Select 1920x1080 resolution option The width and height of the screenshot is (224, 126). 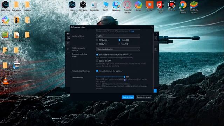[102, 40]
